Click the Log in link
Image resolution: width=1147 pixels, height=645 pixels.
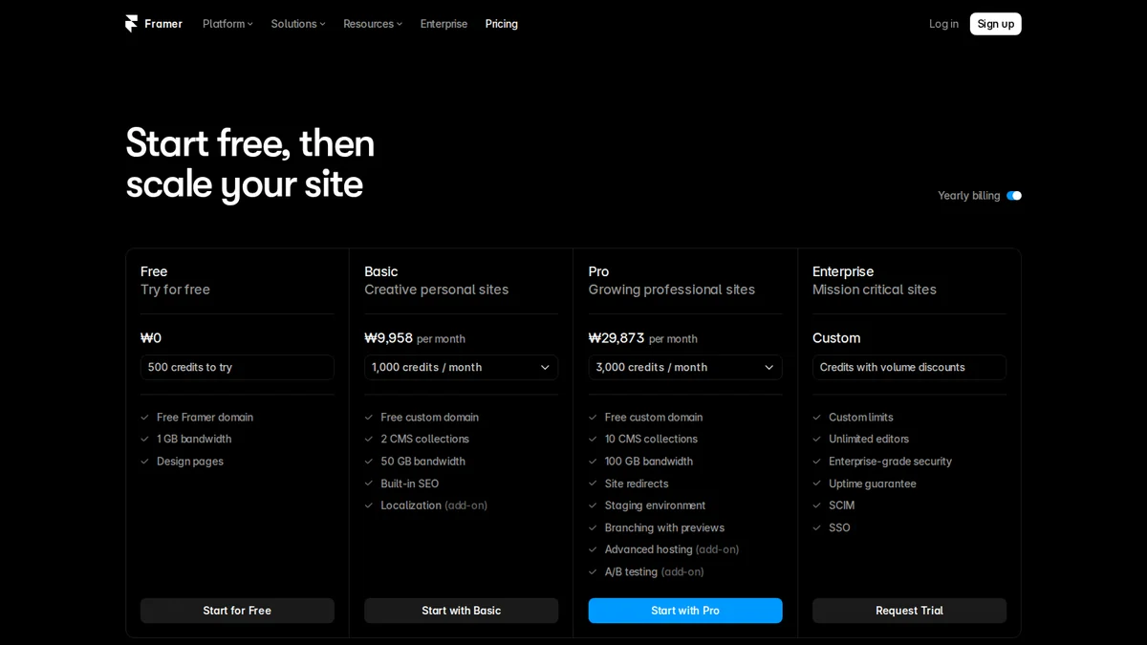pos(943,24)
